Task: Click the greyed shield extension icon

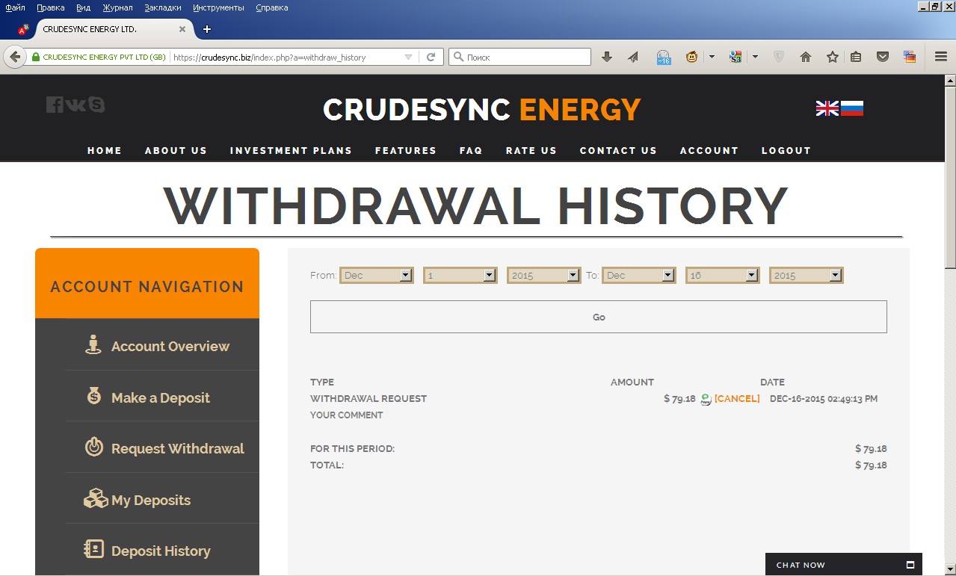Action: pyautogui.click(x=778, y=57)
